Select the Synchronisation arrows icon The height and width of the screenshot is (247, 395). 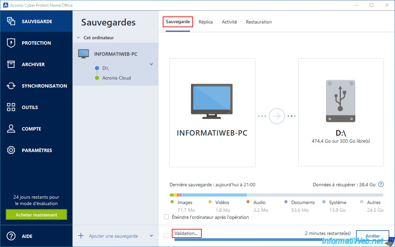(x=11, y=86)
